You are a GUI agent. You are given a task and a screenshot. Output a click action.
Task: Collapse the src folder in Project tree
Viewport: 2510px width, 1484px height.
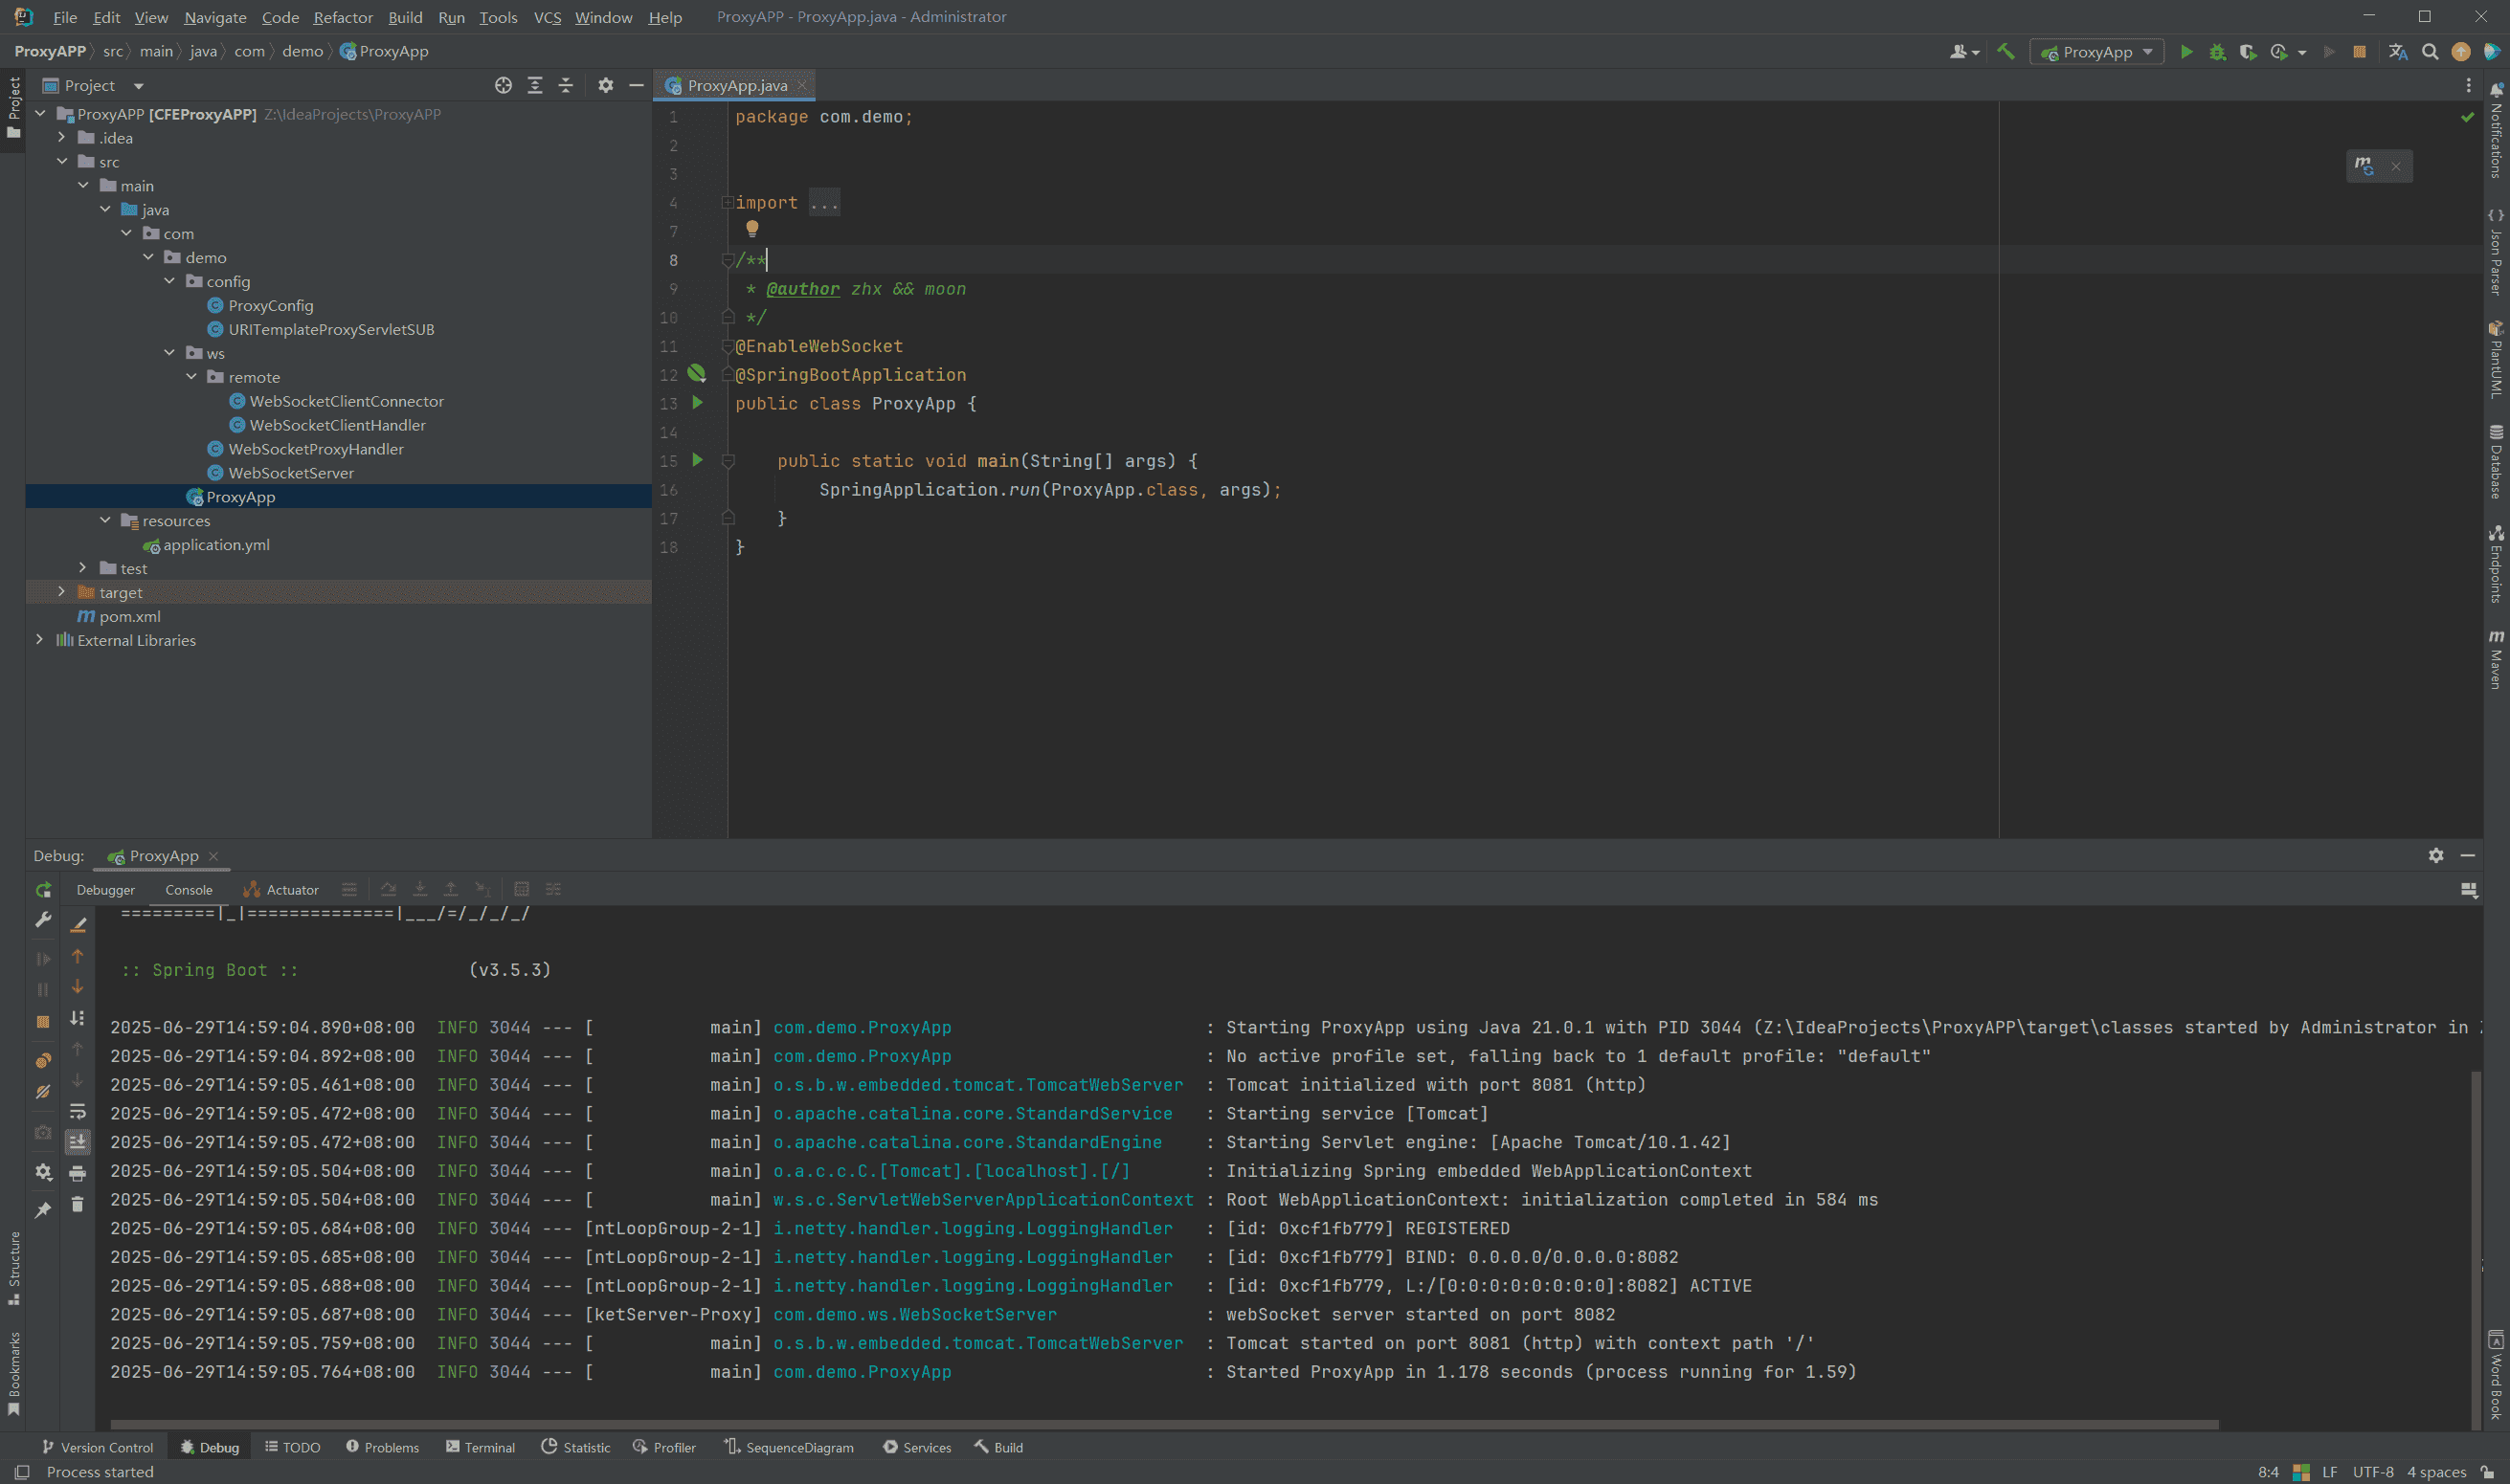coord(62,161)
